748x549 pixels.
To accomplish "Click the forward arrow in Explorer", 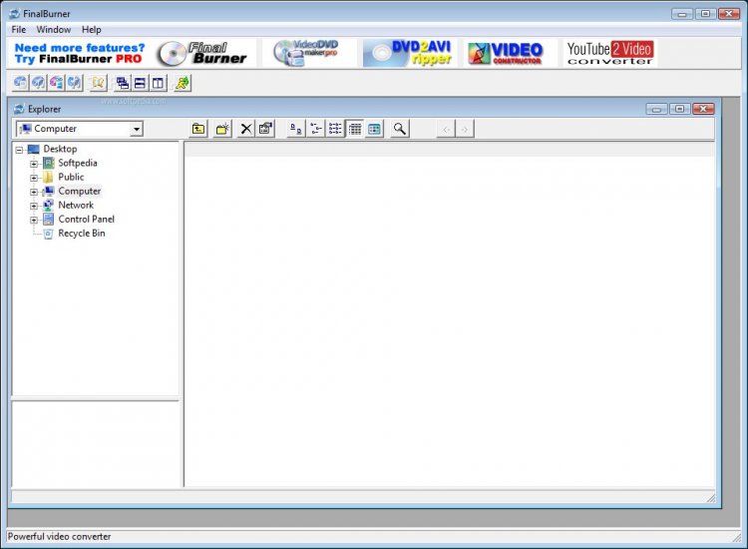I will click(x=465, y=130).
